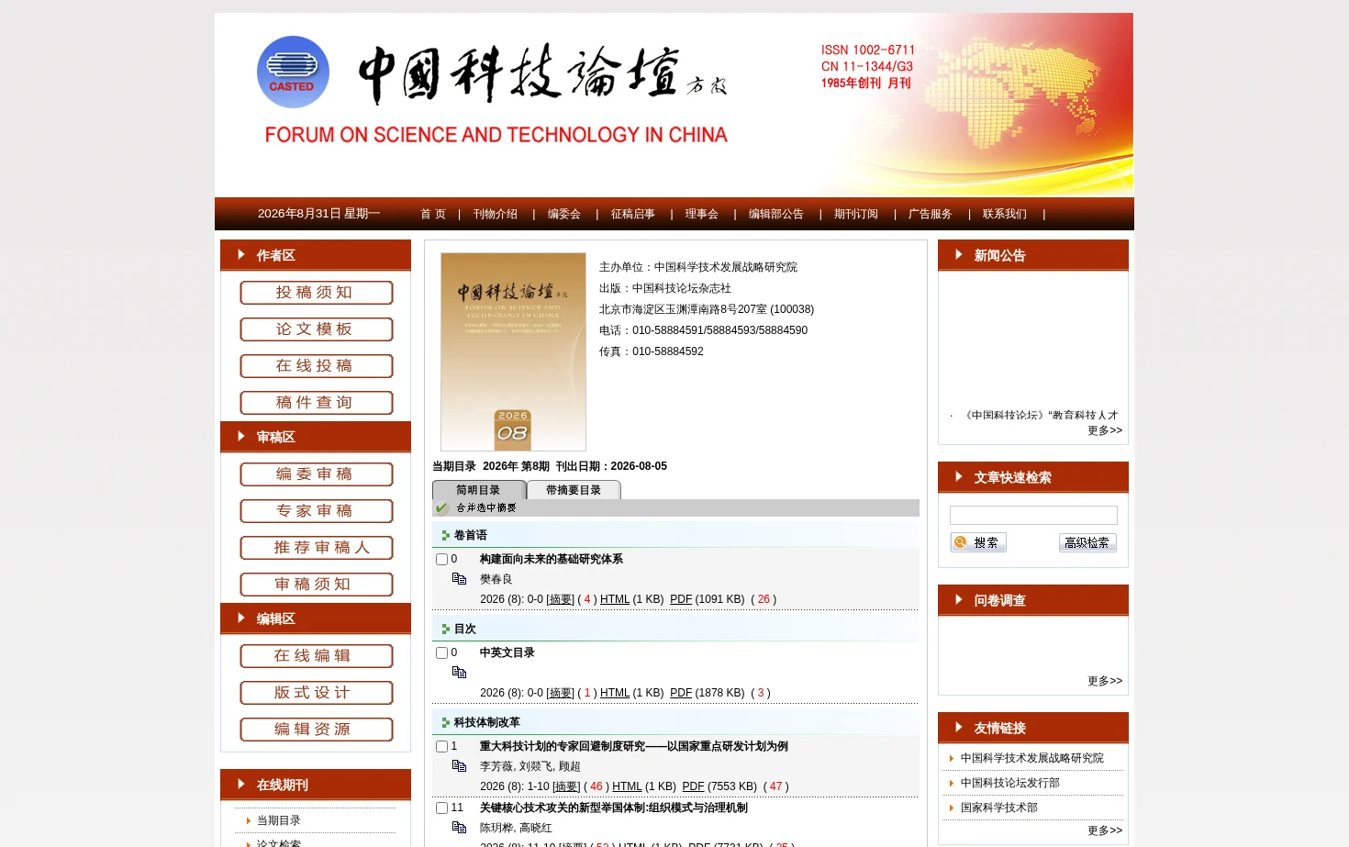Click the arrow icon in 文章快速检索 header
The height and width of the screenshot is (847, 1349).
(959, 476)
